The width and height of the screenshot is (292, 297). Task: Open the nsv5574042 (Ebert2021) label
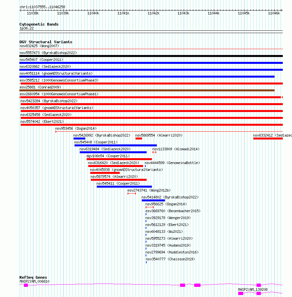[x=42, y=121]
